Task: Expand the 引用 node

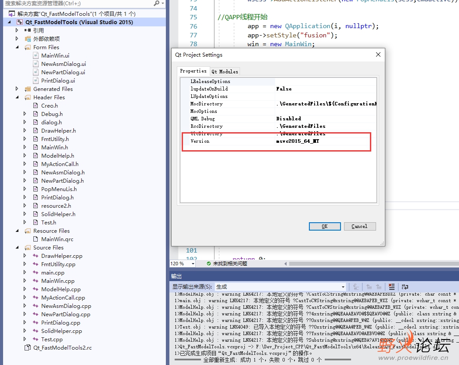Action: coord(17,30)
